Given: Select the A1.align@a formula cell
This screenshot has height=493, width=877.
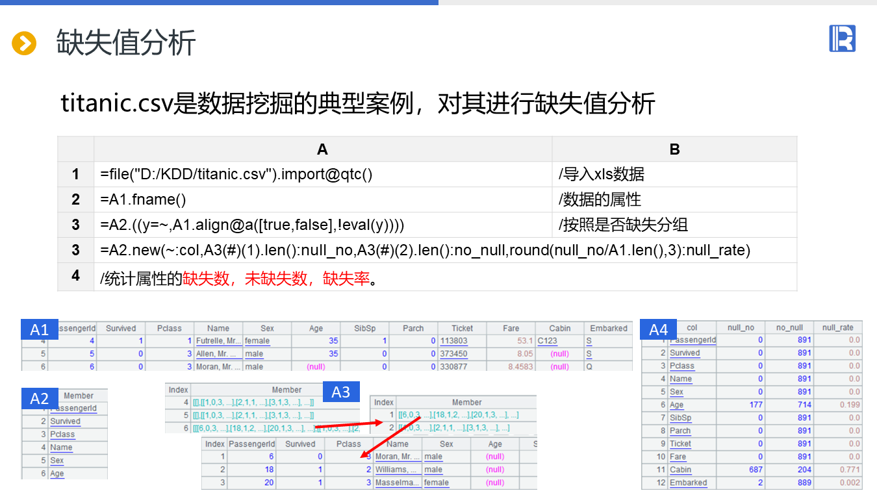Looking at the screenshot, I should [323, 225].
